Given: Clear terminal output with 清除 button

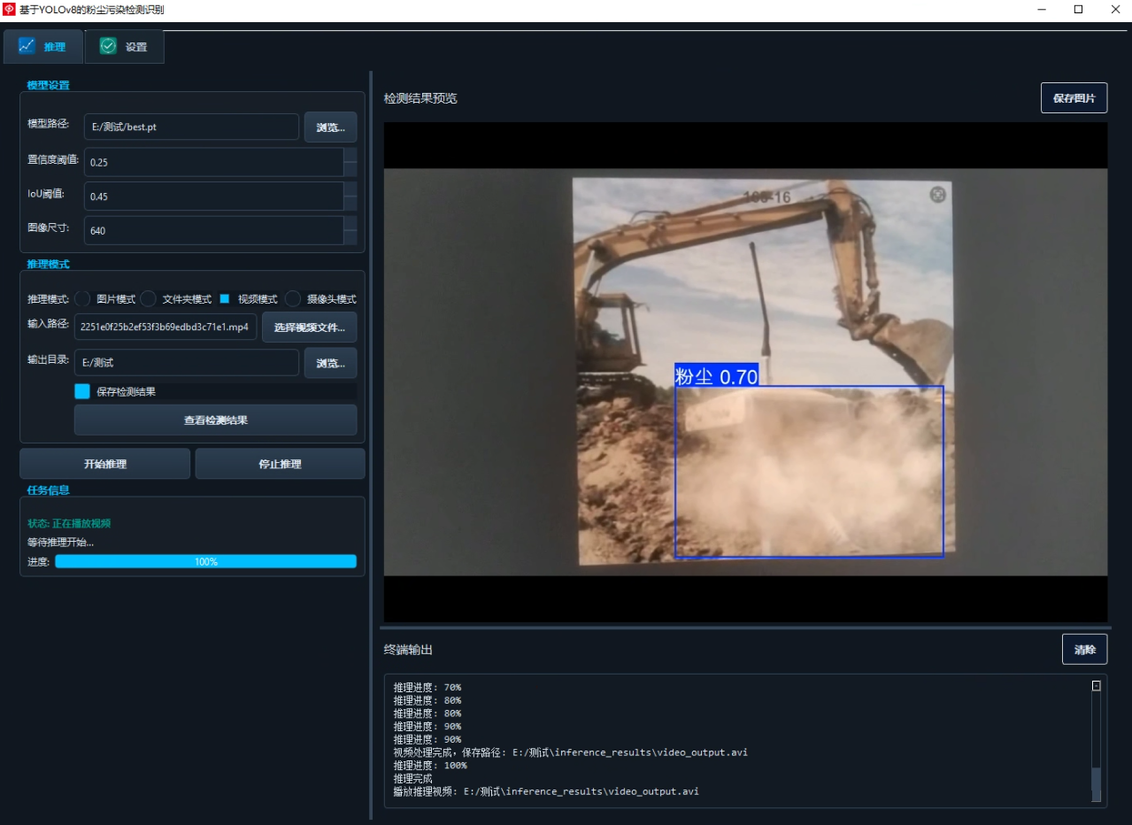Looking at the screenshot, I should tap(1084, 649).
